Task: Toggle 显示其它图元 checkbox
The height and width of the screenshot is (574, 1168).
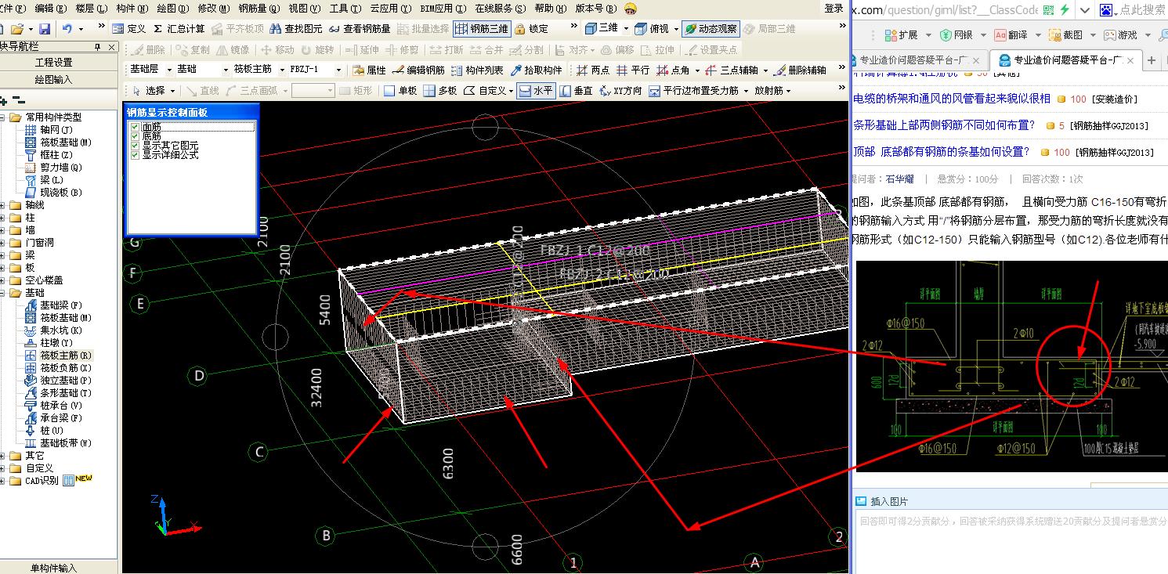Action: click(x=136, y=146)
